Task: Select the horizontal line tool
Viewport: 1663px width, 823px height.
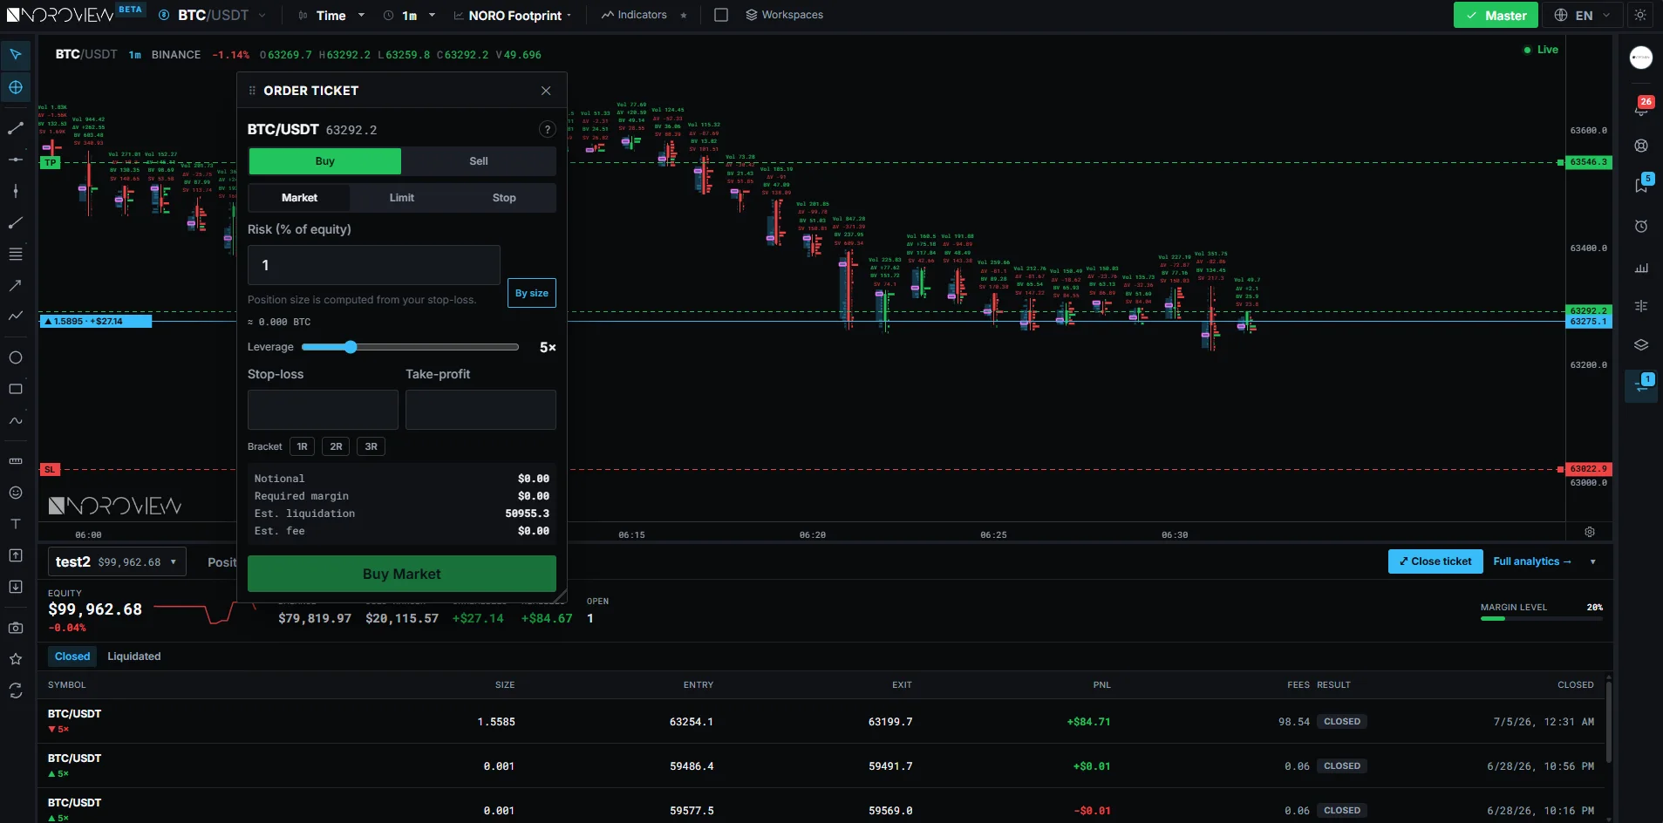Action: [16, 160]
